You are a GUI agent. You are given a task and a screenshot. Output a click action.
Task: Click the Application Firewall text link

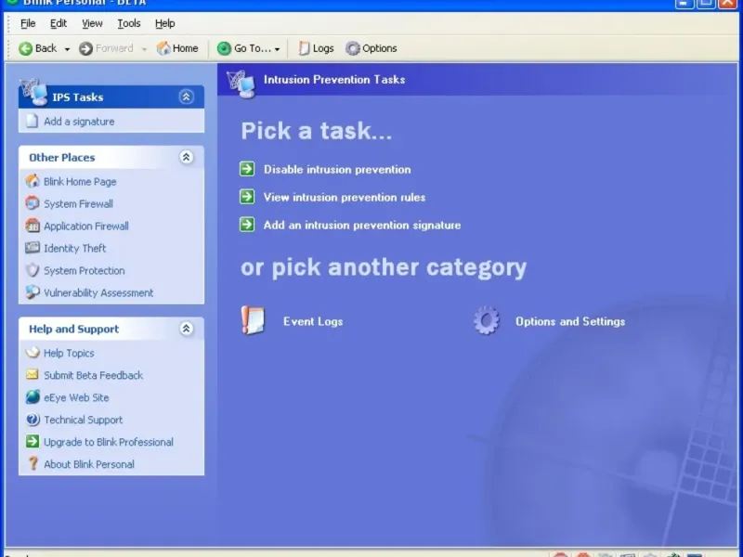[86, 227]
